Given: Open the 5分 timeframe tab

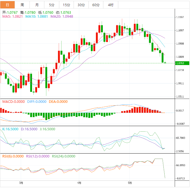Looking at the screenshot, I should (52, 5).
